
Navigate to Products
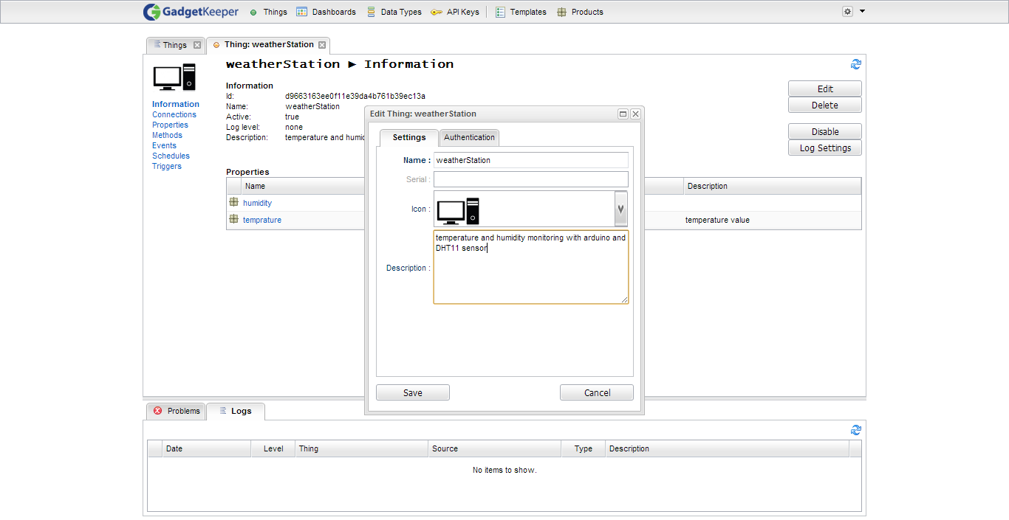coord(580,12)
